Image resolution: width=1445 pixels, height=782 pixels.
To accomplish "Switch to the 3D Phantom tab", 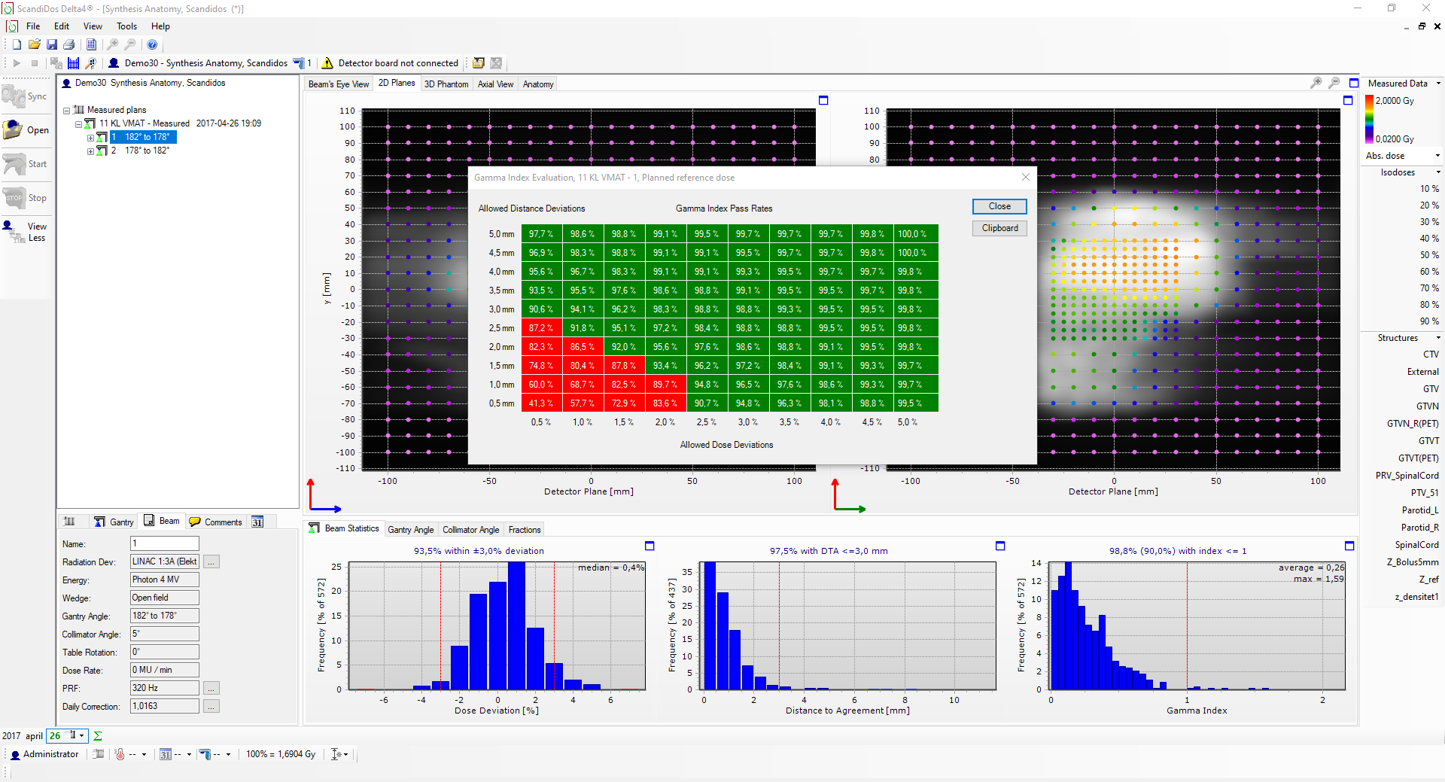I will click(446, 84).
